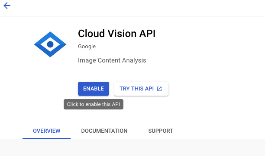
Task: Open the SUPPORT tab
Action: pos(161,131)
